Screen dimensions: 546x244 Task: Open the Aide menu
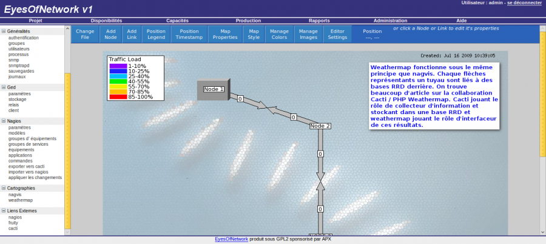(x=462, y=21)
